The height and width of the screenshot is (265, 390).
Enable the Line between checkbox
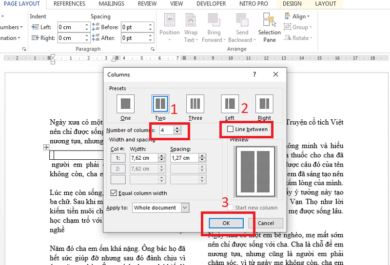click(x=230, y=129)
